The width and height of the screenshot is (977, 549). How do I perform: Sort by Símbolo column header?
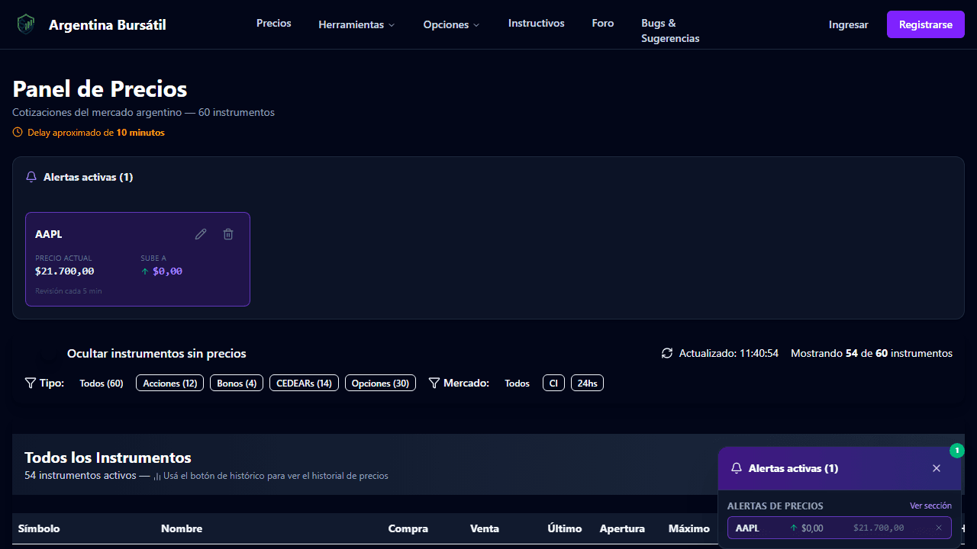click(x=39, y=528)
